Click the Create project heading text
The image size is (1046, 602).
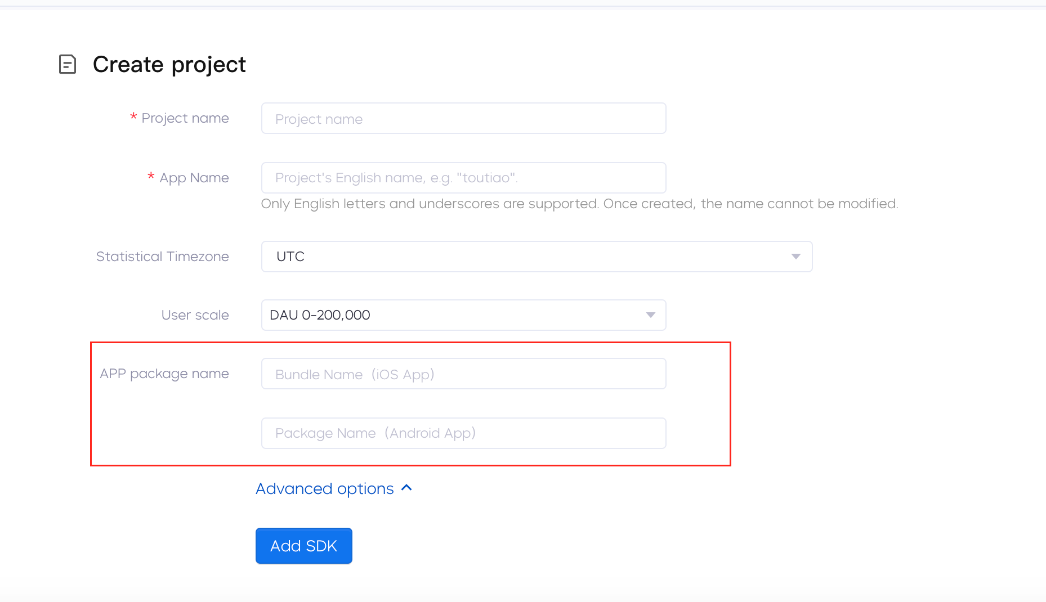coord(169,65)
